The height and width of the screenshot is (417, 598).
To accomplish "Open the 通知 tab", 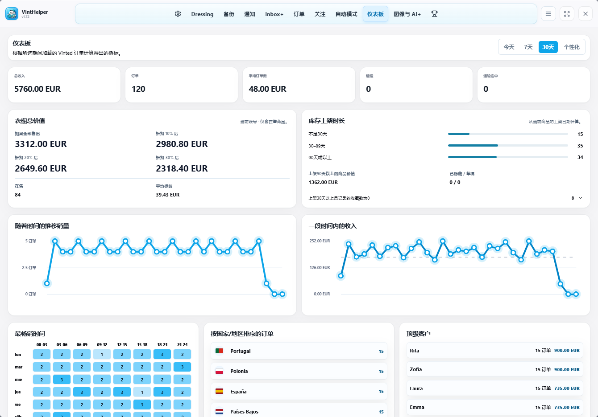I will pyautogui.click(x=250, y=14).
